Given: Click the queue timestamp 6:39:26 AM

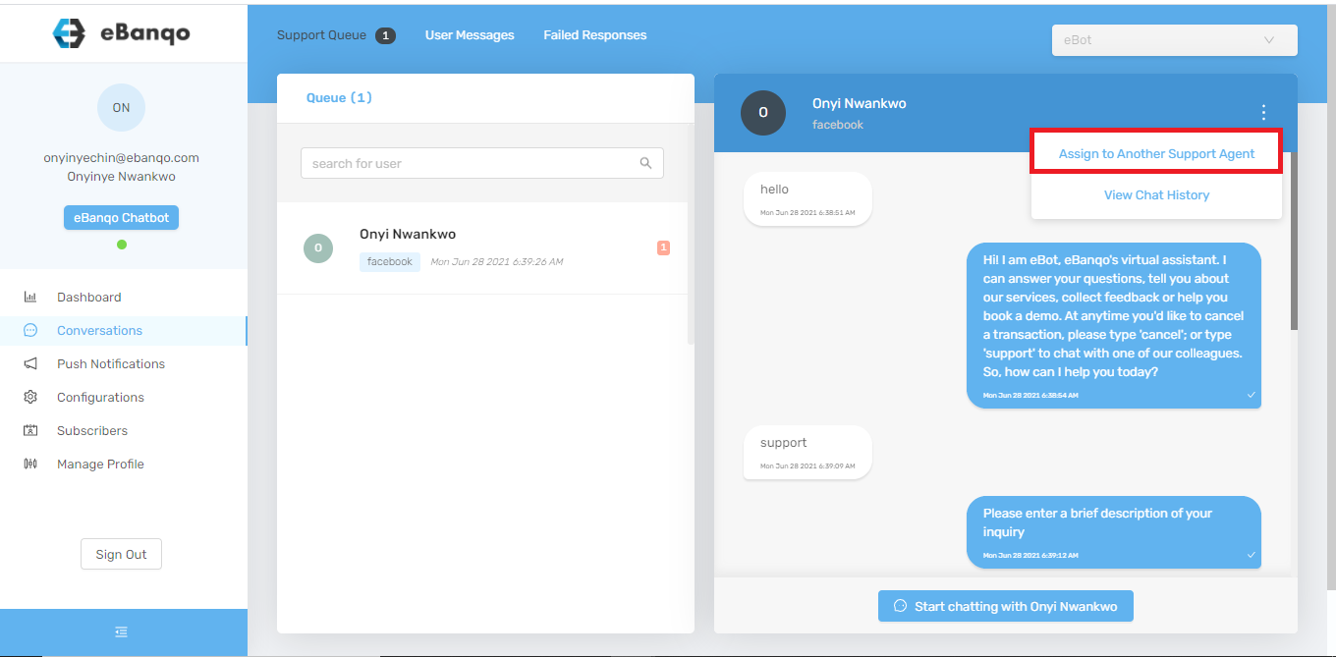Looking at the screenshot, I should tap(497, 262).
